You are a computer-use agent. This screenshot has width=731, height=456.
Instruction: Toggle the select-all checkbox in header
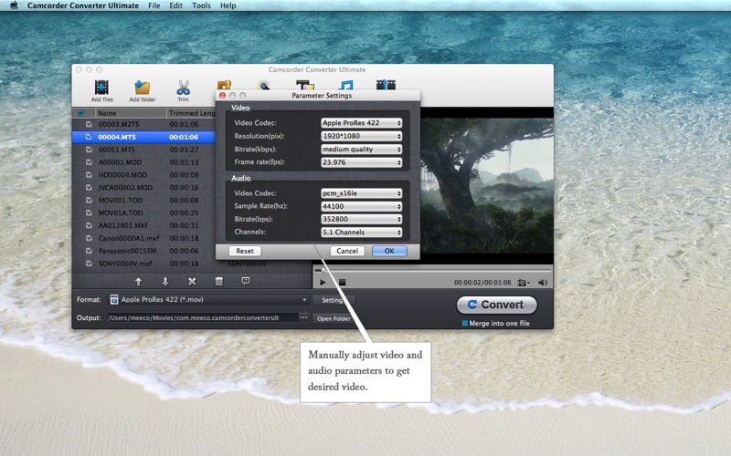80,113
